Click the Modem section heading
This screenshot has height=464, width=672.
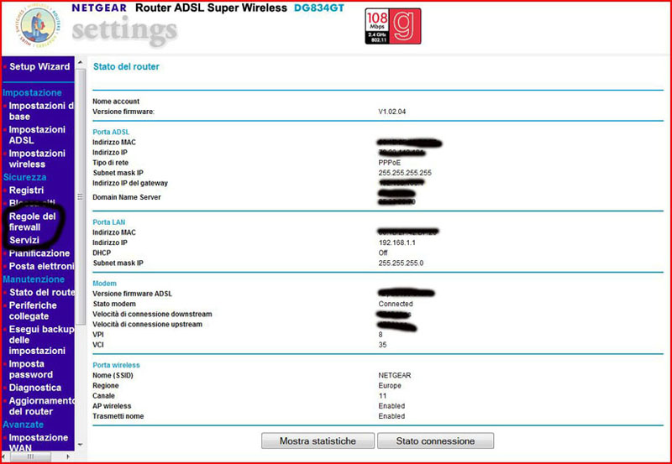104,284
